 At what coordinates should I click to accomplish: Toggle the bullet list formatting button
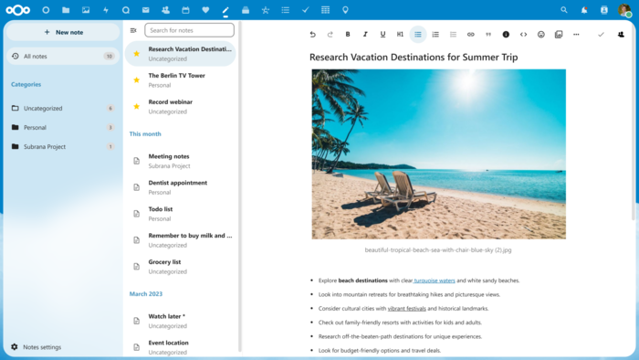pos(418,34)
